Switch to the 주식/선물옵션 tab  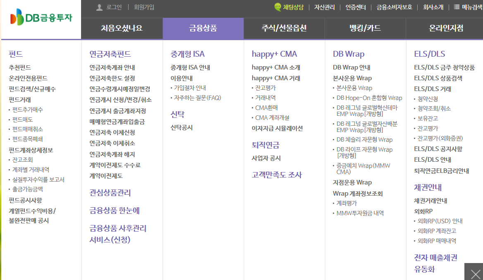pyautogui.click(x=284, y=29)
